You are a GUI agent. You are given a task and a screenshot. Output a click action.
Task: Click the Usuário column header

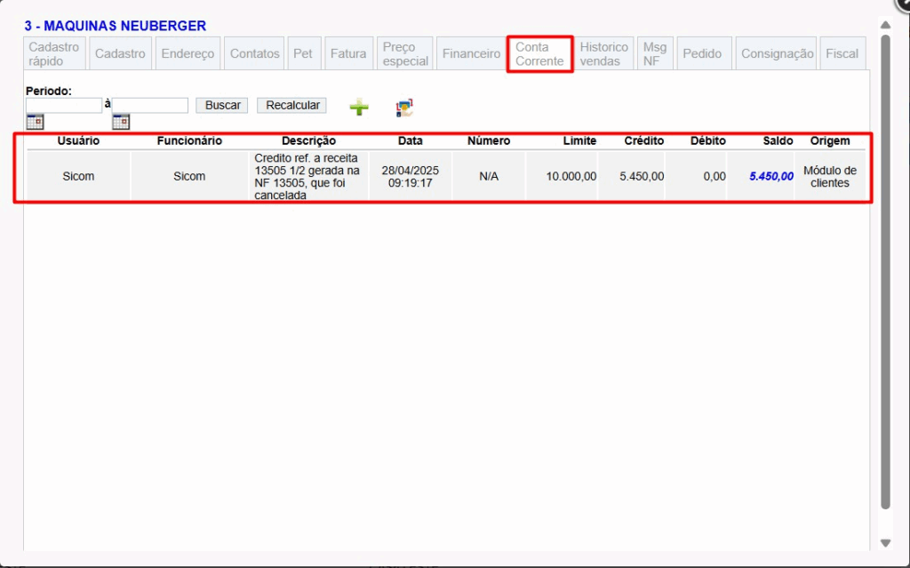point(78,140)
